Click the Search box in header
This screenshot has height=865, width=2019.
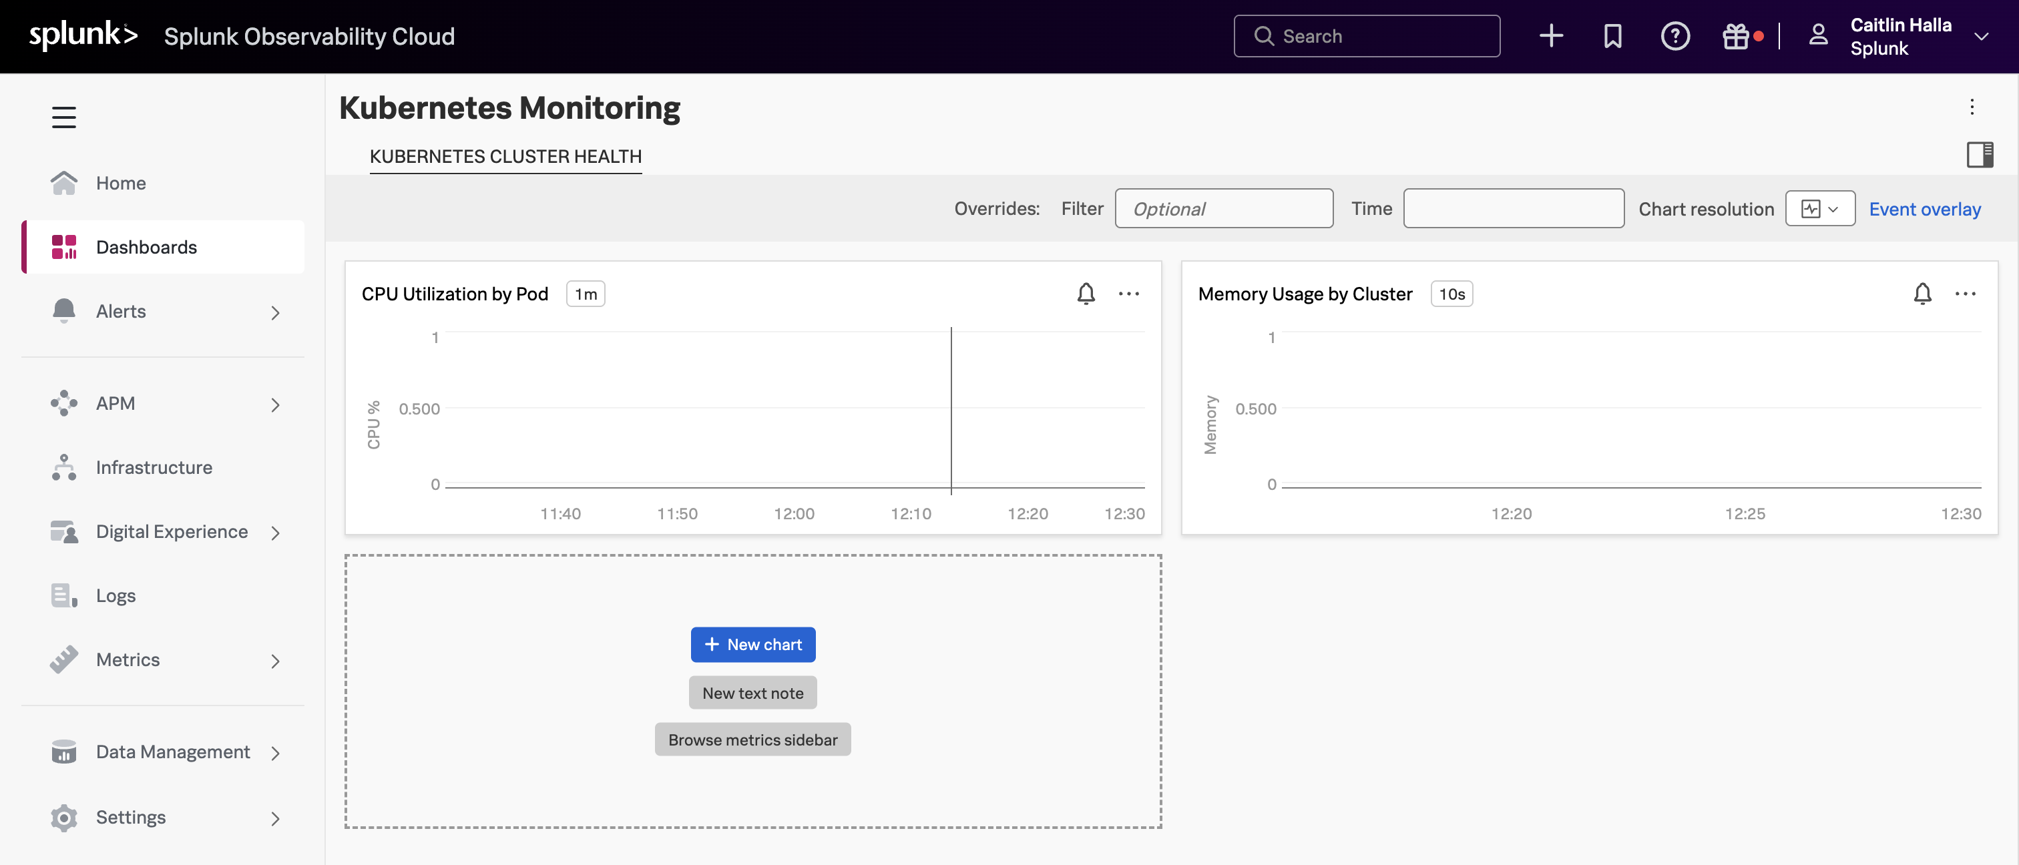click(1367, 36)
